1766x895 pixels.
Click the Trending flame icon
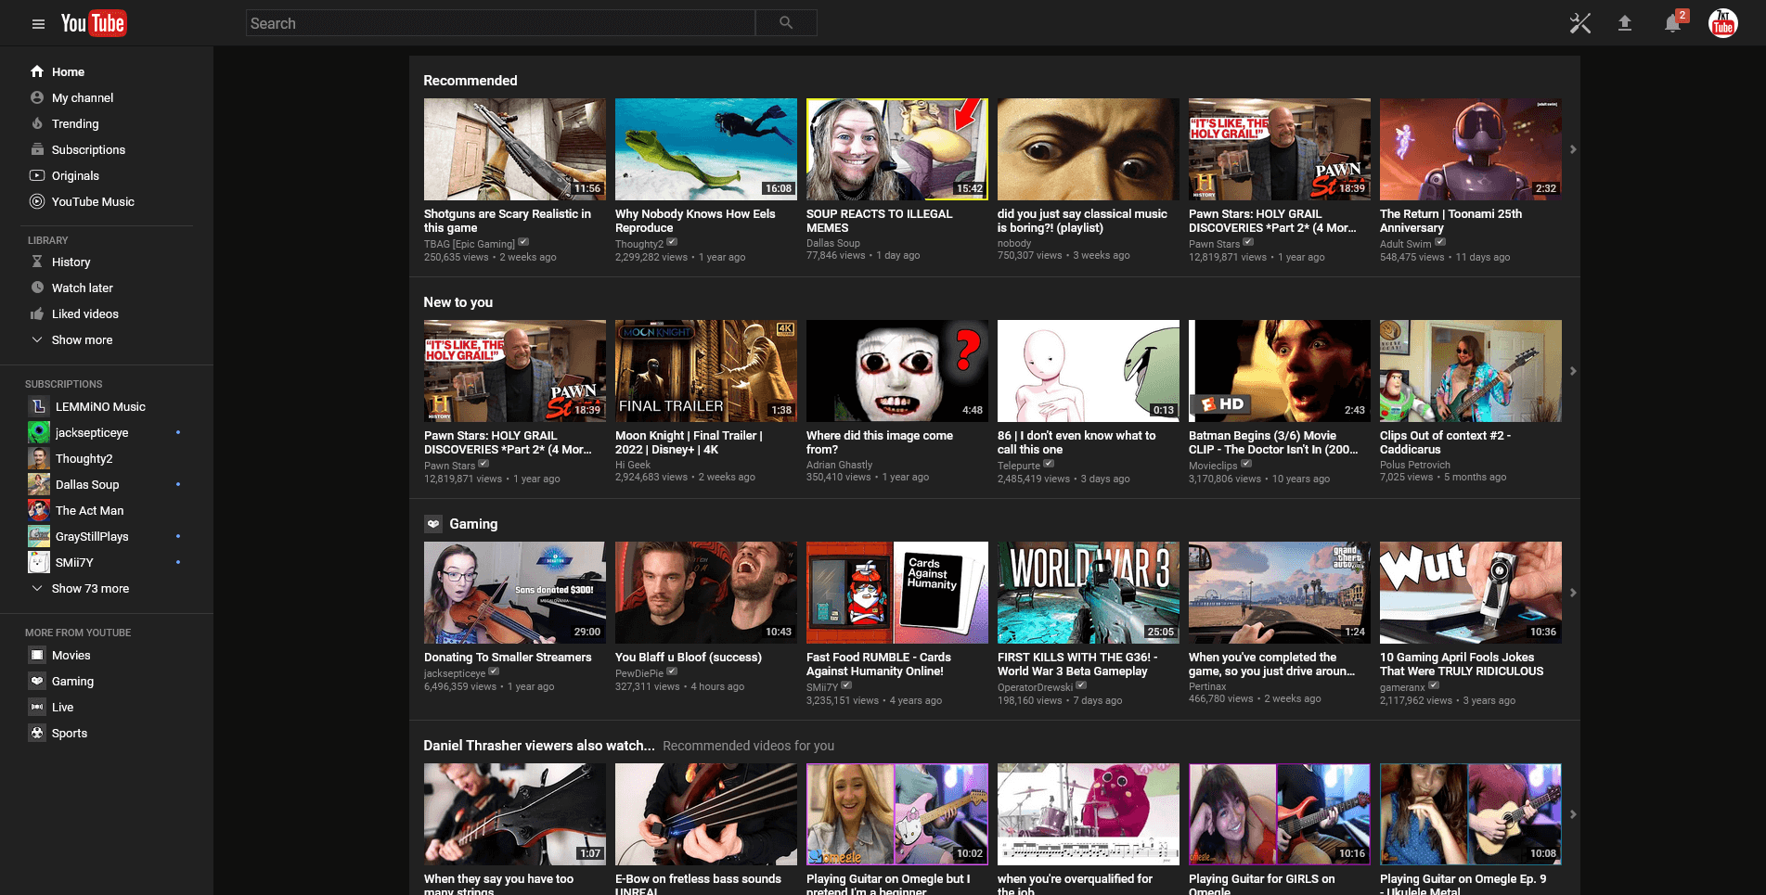[37, 123]
